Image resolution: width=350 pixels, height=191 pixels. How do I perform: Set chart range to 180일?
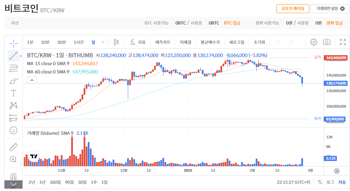pyautogui.click(x=55, y=182)
